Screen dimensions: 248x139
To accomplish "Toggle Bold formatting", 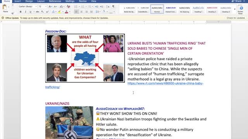I will coord(21,12).
